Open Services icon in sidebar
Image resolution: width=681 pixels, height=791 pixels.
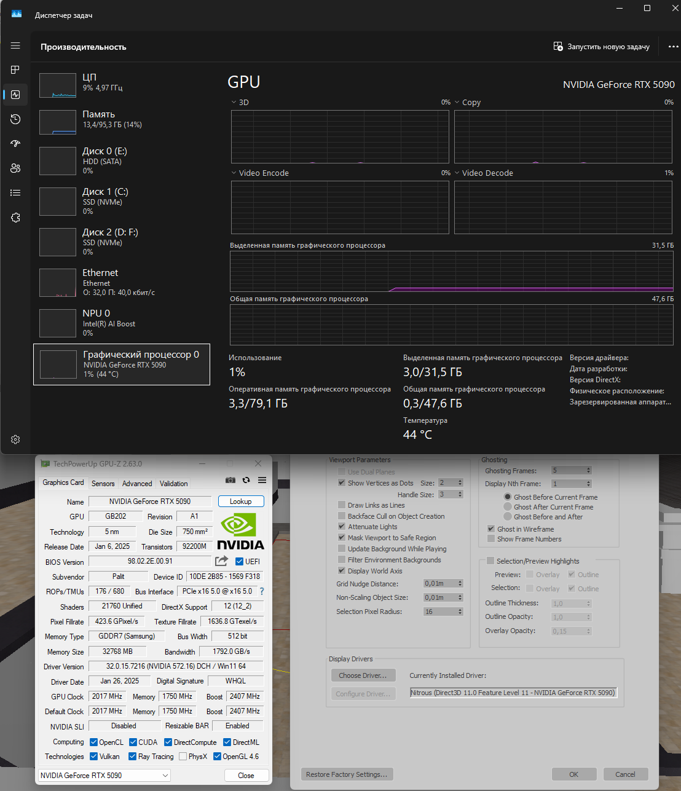(15, 218)
